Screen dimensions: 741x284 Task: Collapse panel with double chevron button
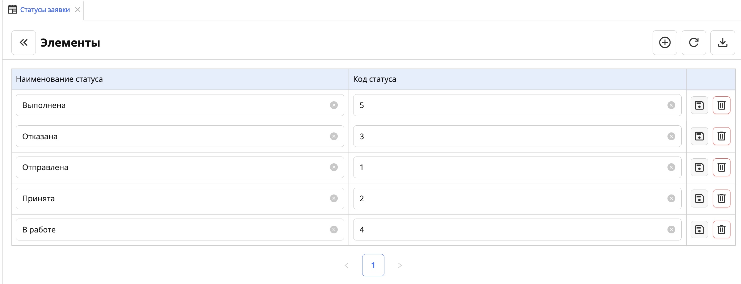(24, 43)
